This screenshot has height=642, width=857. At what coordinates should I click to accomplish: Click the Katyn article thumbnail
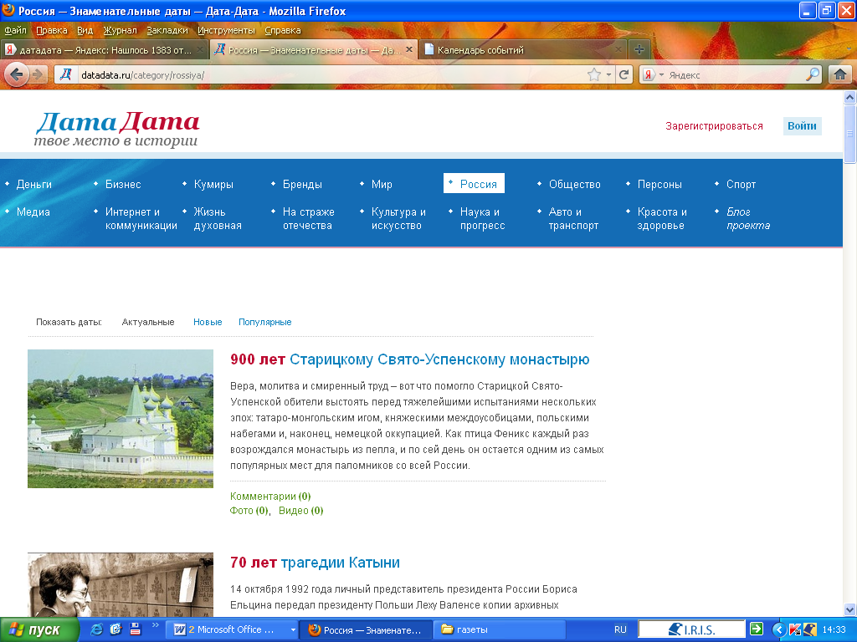pos(121,584)
